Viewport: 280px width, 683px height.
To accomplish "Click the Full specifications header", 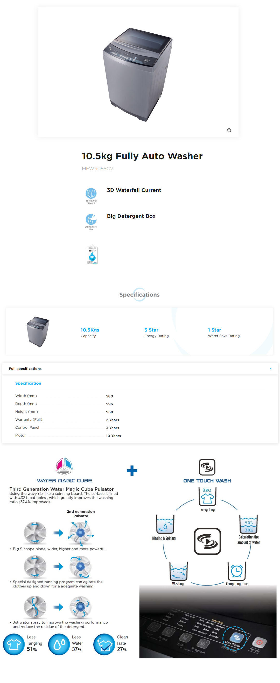I will 25,369.
